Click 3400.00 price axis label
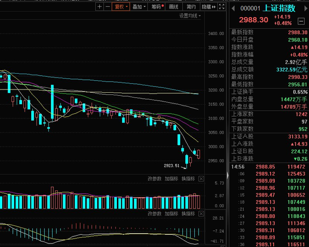309x247 pixels. pos(216,34)
